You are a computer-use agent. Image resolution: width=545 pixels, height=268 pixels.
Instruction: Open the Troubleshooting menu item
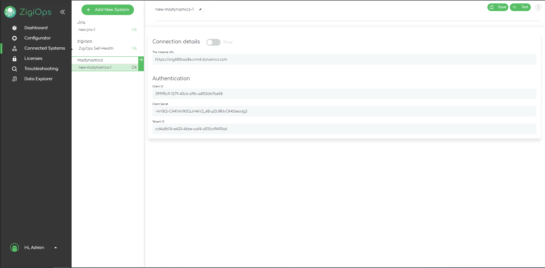pos(41,69)
